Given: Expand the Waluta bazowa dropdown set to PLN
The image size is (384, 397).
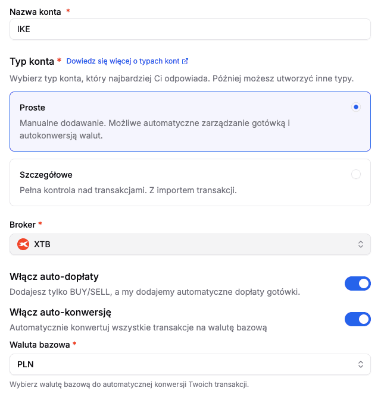Looking at the screenshot, I should (190, 364).
